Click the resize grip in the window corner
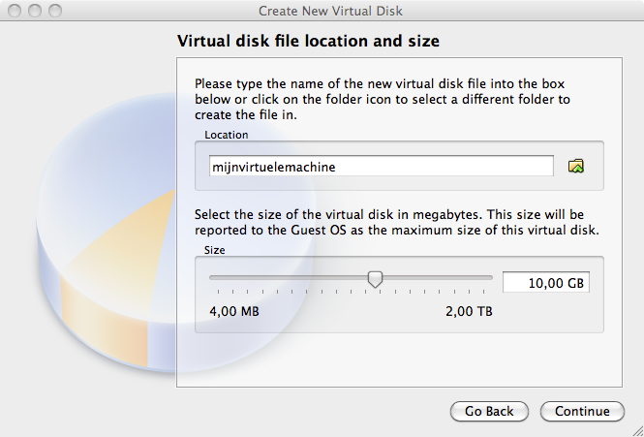Screen dimensions: 644x437 (637, 430)
